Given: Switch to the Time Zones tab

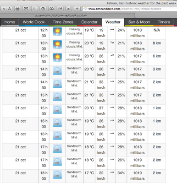Looking at the screenshot, I should (63, 22).
